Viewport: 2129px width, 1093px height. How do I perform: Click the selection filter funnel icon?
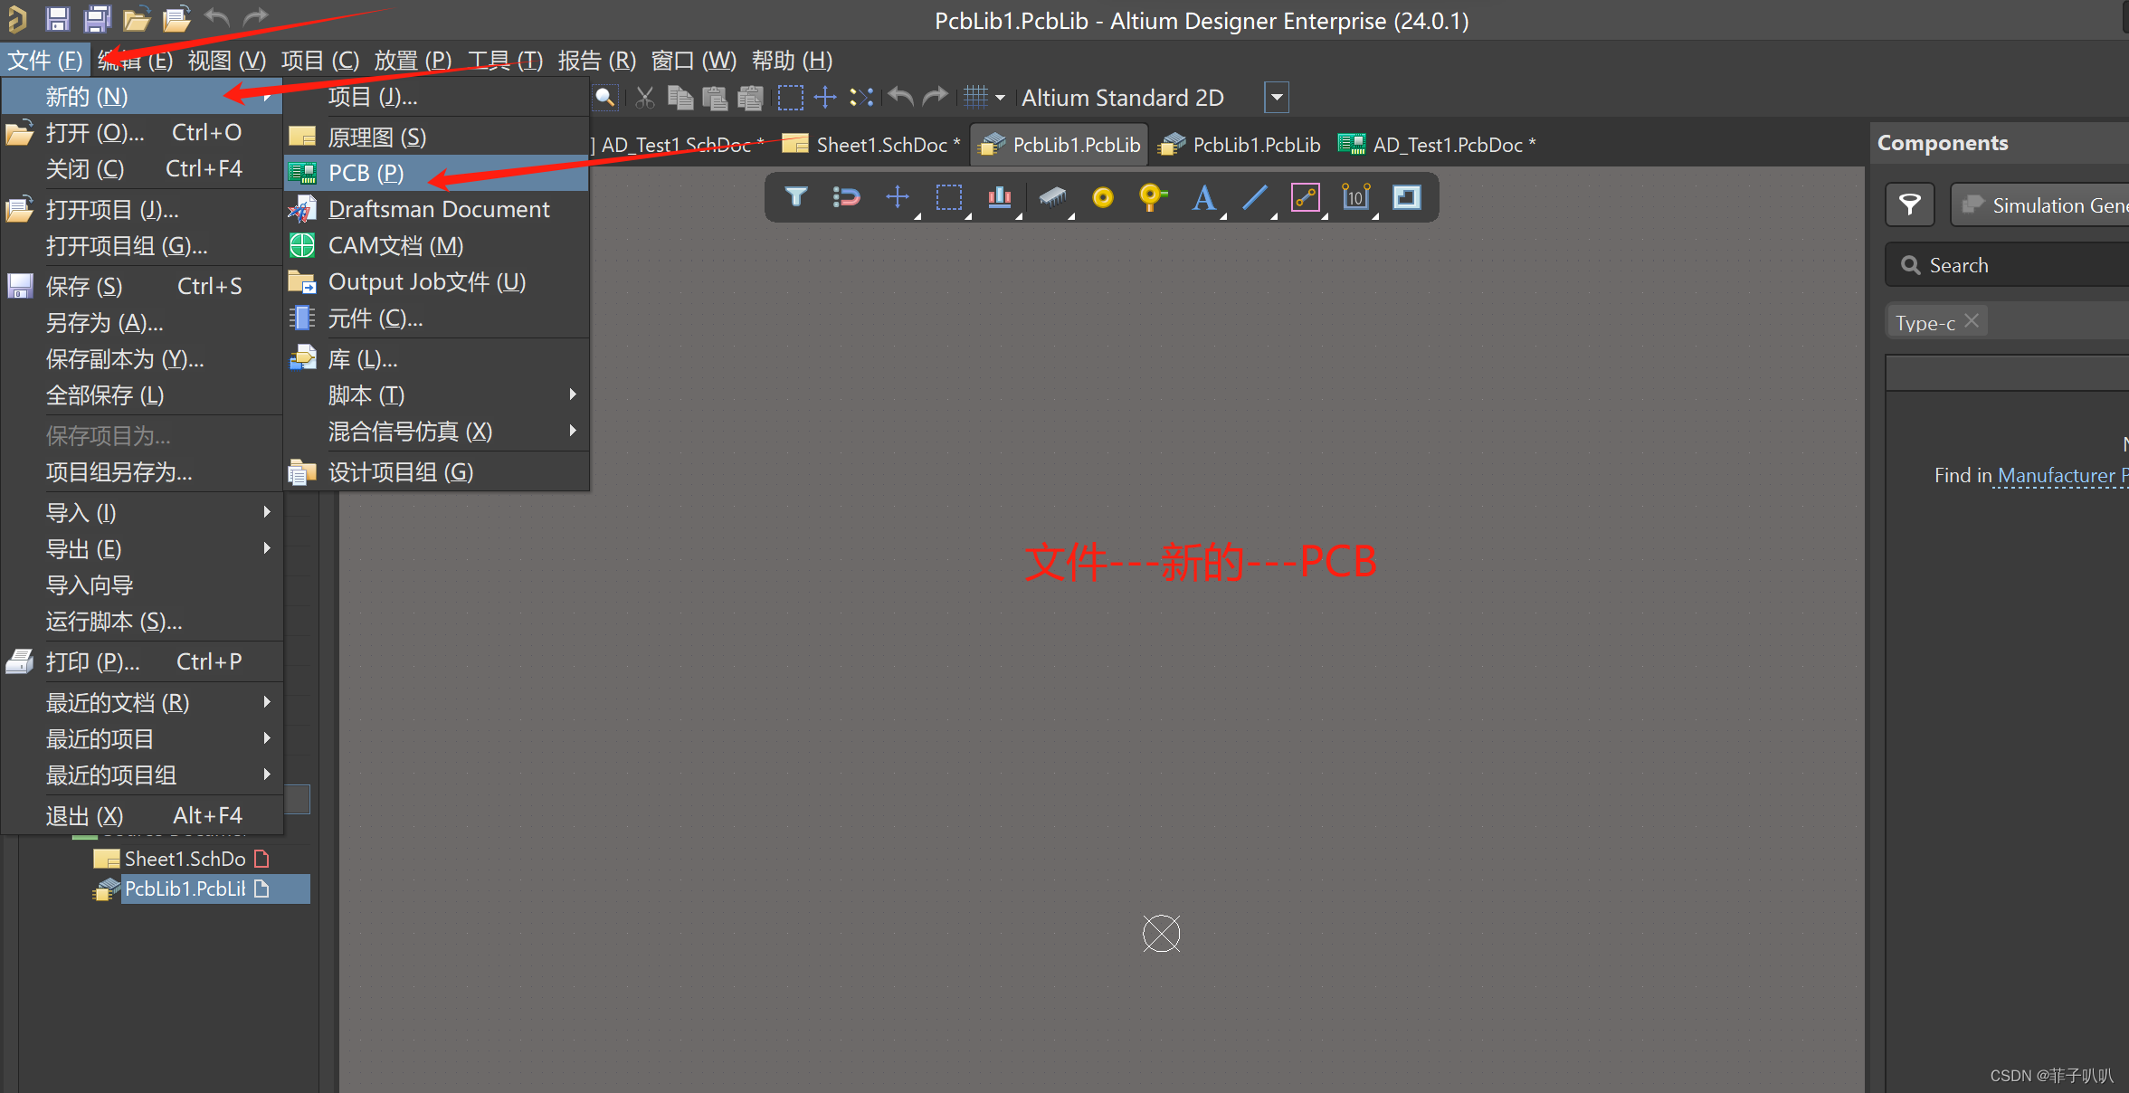point(795,197)
